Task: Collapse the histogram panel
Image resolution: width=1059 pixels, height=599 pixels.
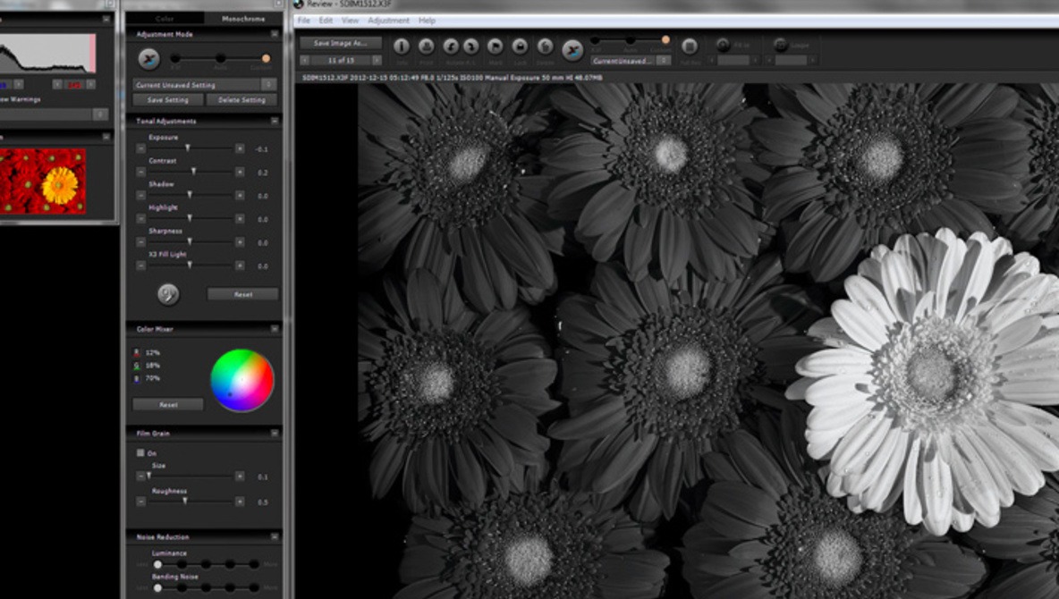Action: coord(106,20)
